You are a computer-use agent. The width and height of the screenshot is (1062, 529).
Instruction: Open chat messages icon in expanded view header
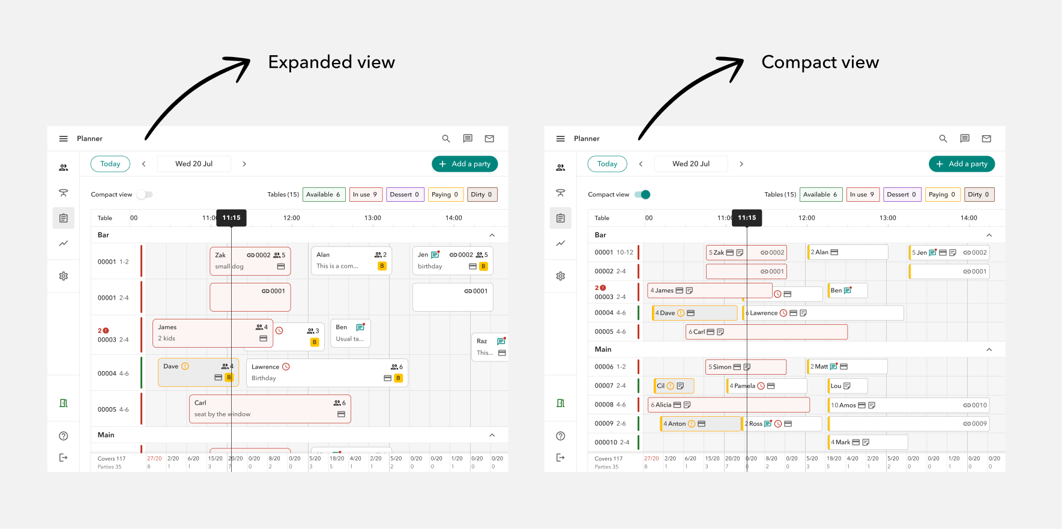[x=468, y=139]
